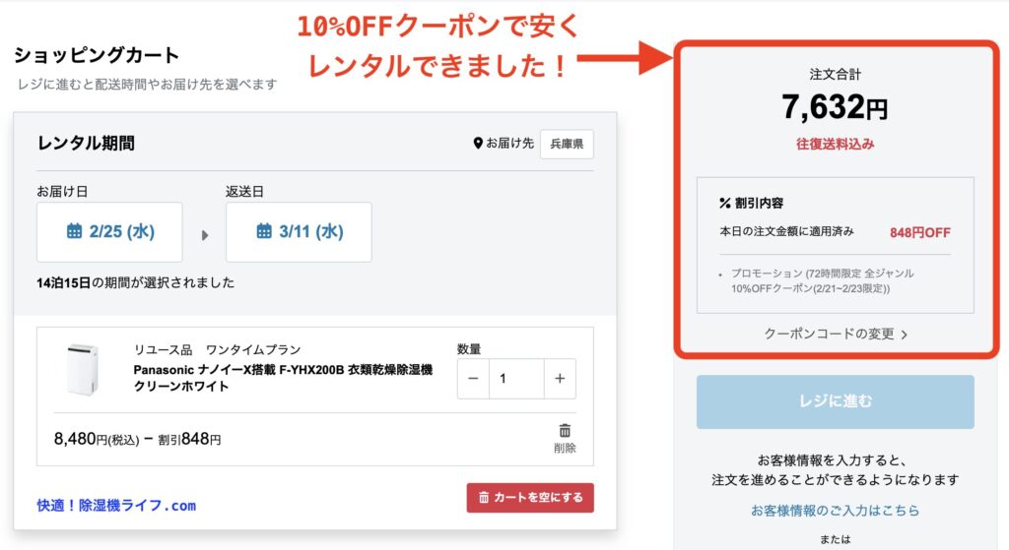Click the arrow between delivery and return dates
Viewport: 1009px width, 550px height.
click(x=205, y=234)
